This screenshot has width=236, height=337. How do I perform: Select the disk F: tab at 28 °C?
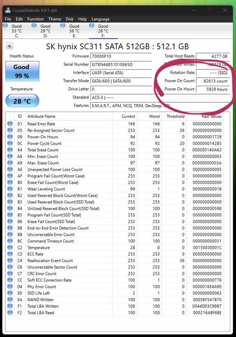pyautogui.click(x=103, y=31)
